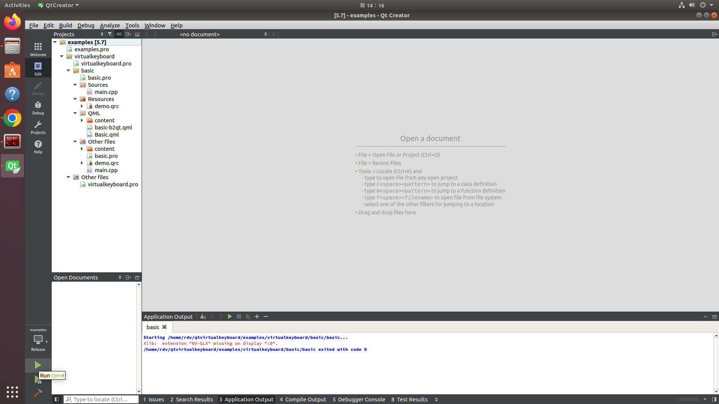Show the Search Results pane
Screen dimensions: 719x404
click(191, 399)
